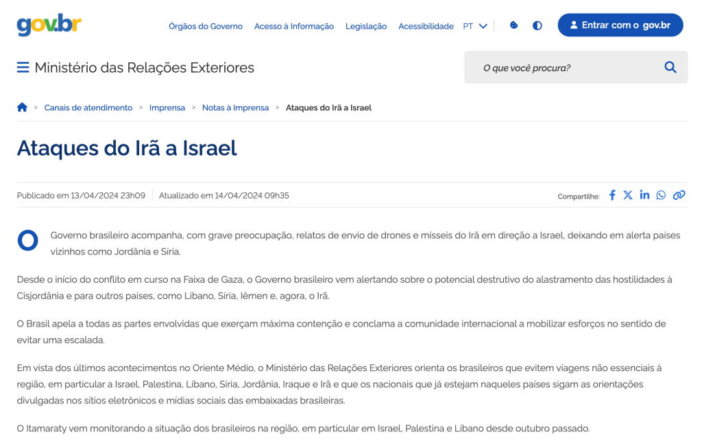This screenshot has height=445, width=702.
Task: Open the hamburger main menu
Action: [23, 67]
